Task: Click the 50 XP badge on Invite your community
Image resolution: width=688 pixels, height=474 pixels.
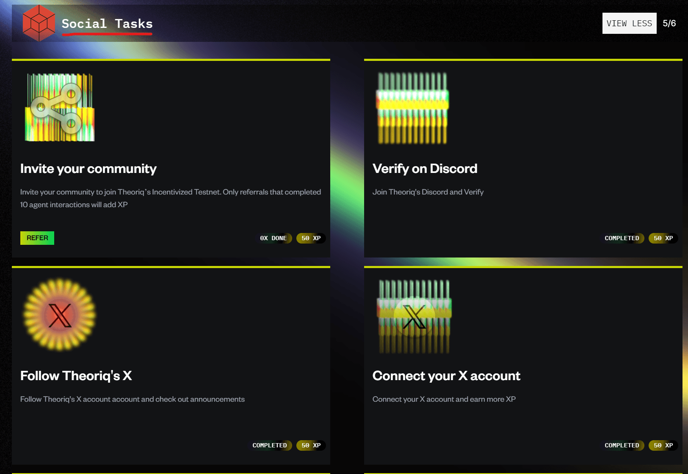Action: click(x=311, y=238)
